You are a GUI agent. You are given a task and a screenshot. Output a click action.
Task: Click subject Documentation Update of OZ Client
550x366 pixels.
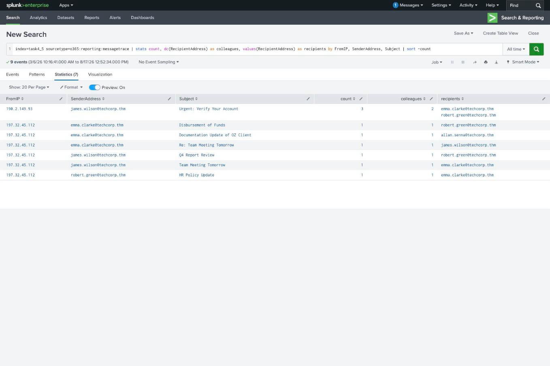pos(215,135)
